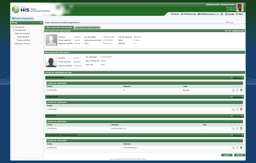This screenshot has width=256, height=163.
Task: Collapse the Menú side panel
Action: pyautogui.click(x=41, y=22)
